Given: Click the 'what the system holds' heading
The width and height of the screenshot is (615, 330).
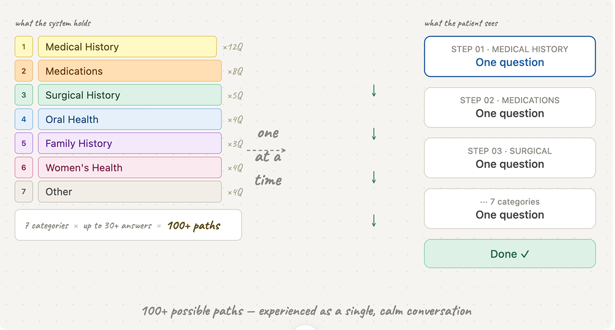Looking at the screenshot, I should pyautogui.click(x=53, y=23).
